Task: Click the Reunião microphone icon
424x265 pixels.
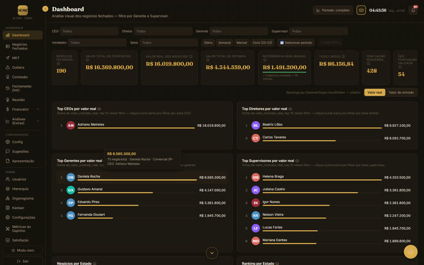Action: [x=8, y=100]
